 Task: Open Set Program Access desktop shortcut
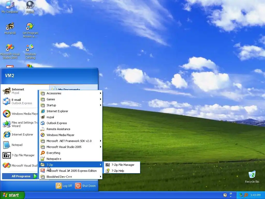click(x=30, y=30)
